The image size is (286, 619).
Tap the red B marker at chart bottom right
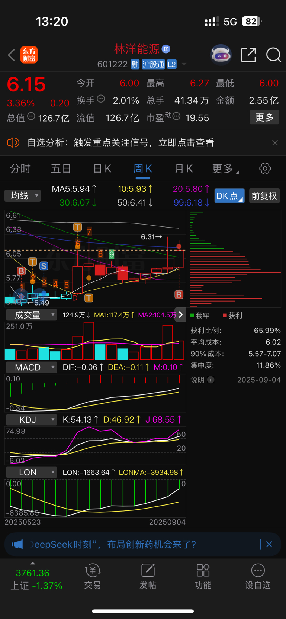179,295
